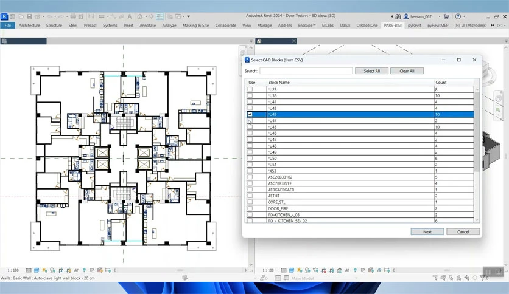Open the Collaborate ribbon tab
Viewport: 509px width, 294px height.
226,26
